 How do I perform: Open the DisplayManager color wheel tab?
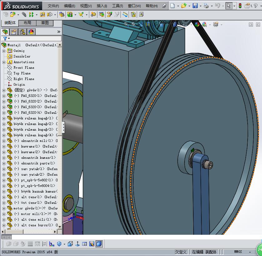tap(31, 32)
